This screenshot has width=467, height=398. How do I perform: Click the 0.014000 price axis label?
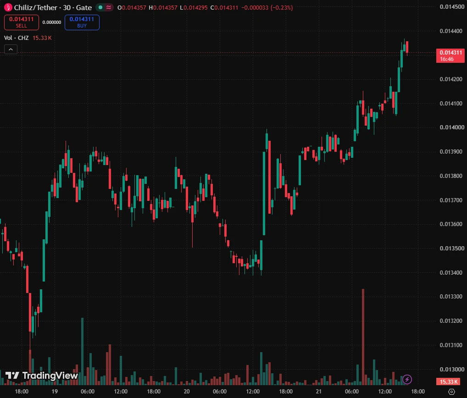[452, 127]
